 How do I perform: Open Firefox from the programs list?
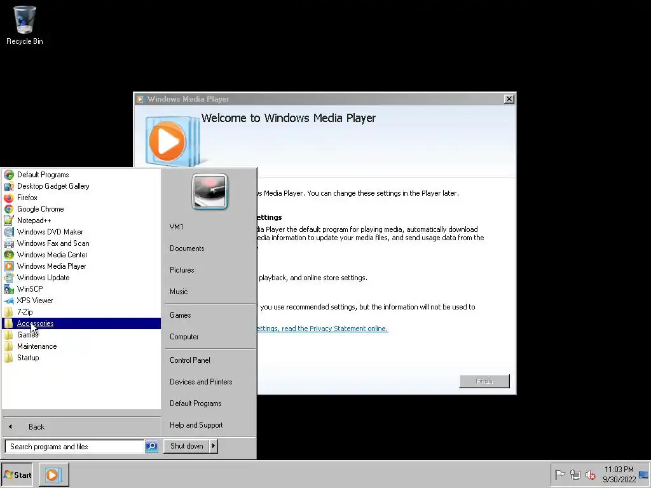9,198
